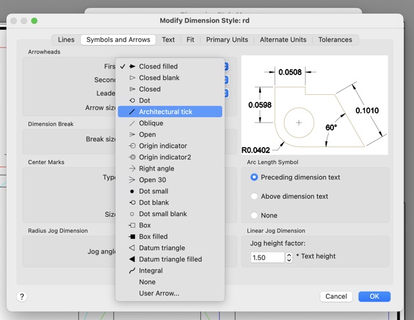Go to the Primary Units tab
Screen dimensions: 414x320
pyautogui.click(x=227, y=39)
